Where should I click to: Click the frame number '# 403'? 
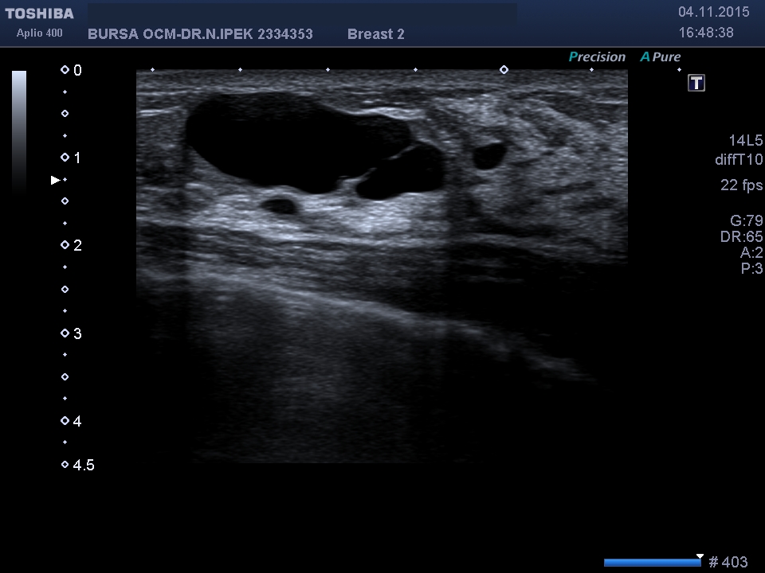point(728,562)
